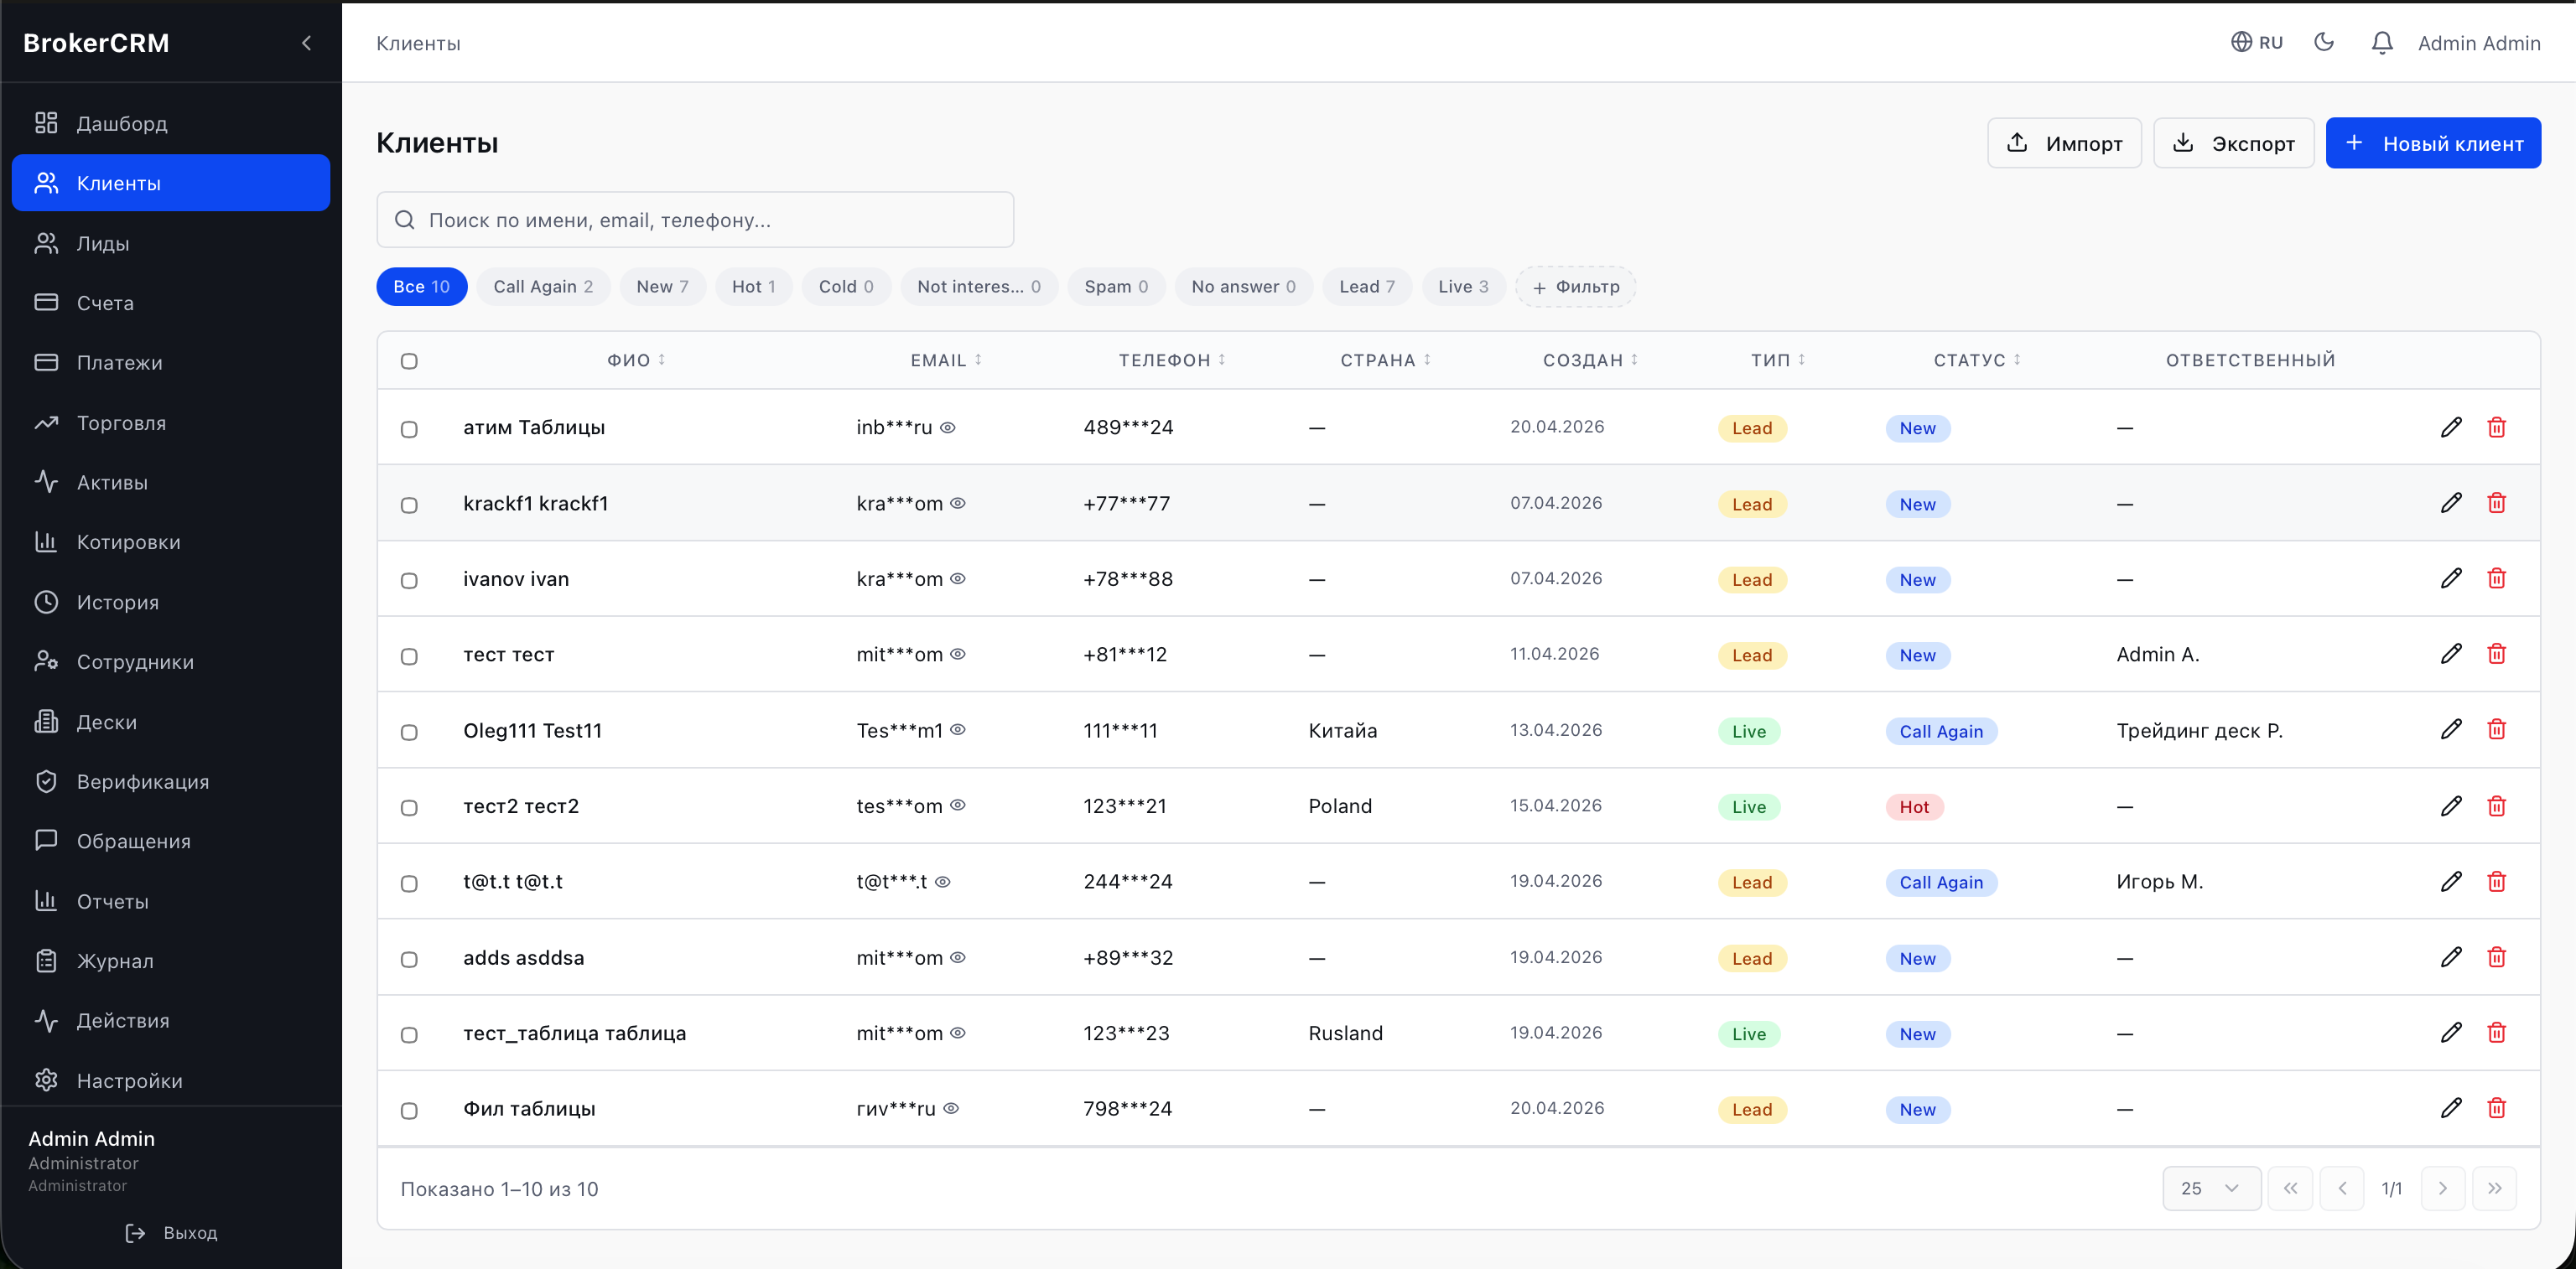Collapse the sidebar with the arrow icon
The width and height of the screenshot is (2576, 1269).
click(x=306, y=42)
